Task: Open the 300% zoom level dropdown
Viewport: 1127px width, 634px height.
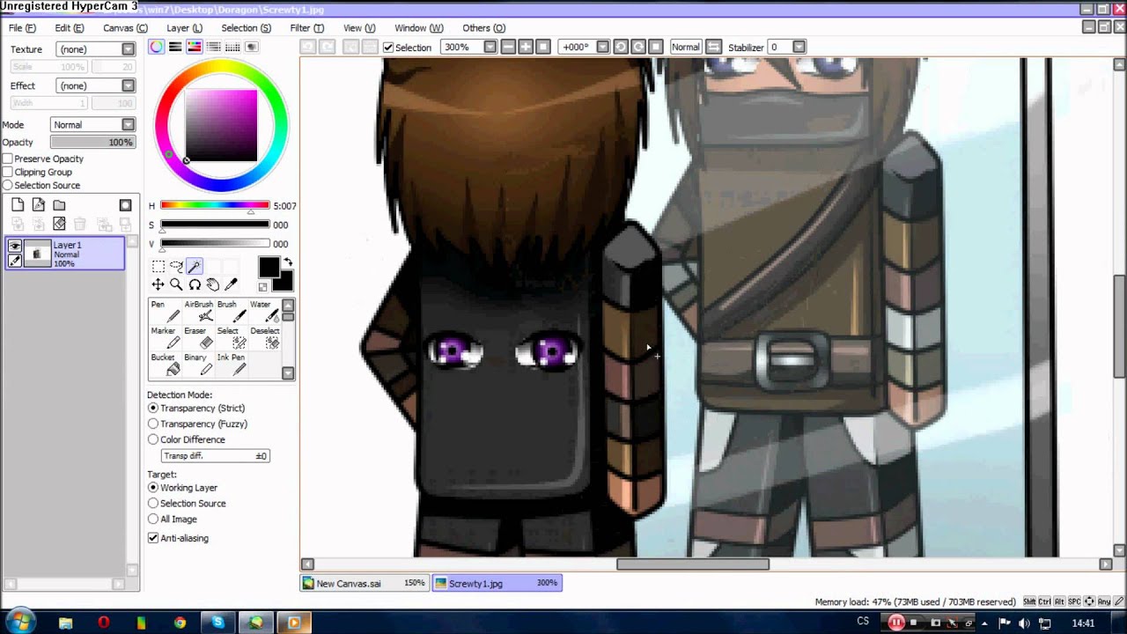Action: click(490, 47)
